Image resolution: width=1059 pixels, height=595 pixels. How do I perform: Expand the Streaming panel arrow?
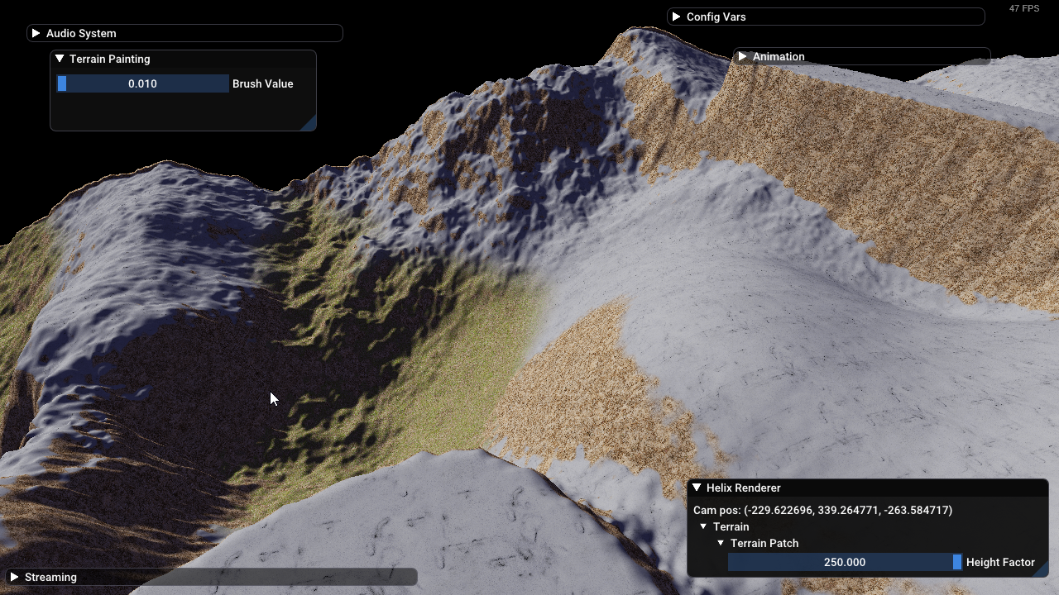(14, 577)
